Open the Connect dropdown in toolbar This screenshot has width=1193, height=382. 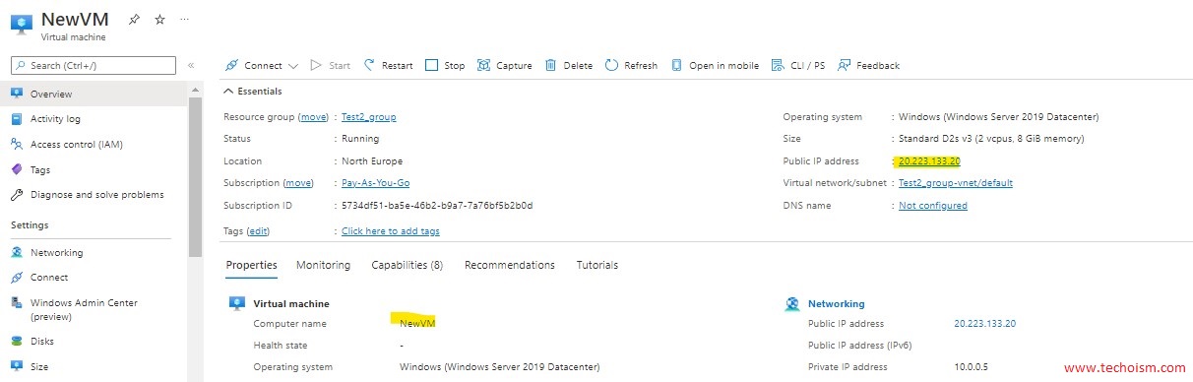(262, 65)
